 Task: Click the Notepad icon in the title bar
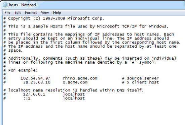pos(5,5)
